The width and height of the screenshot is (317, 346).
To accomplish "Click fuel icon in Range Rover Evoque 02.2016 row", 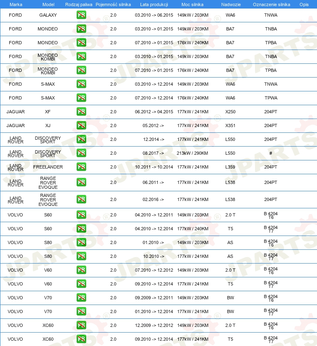I will click(81, 199).
